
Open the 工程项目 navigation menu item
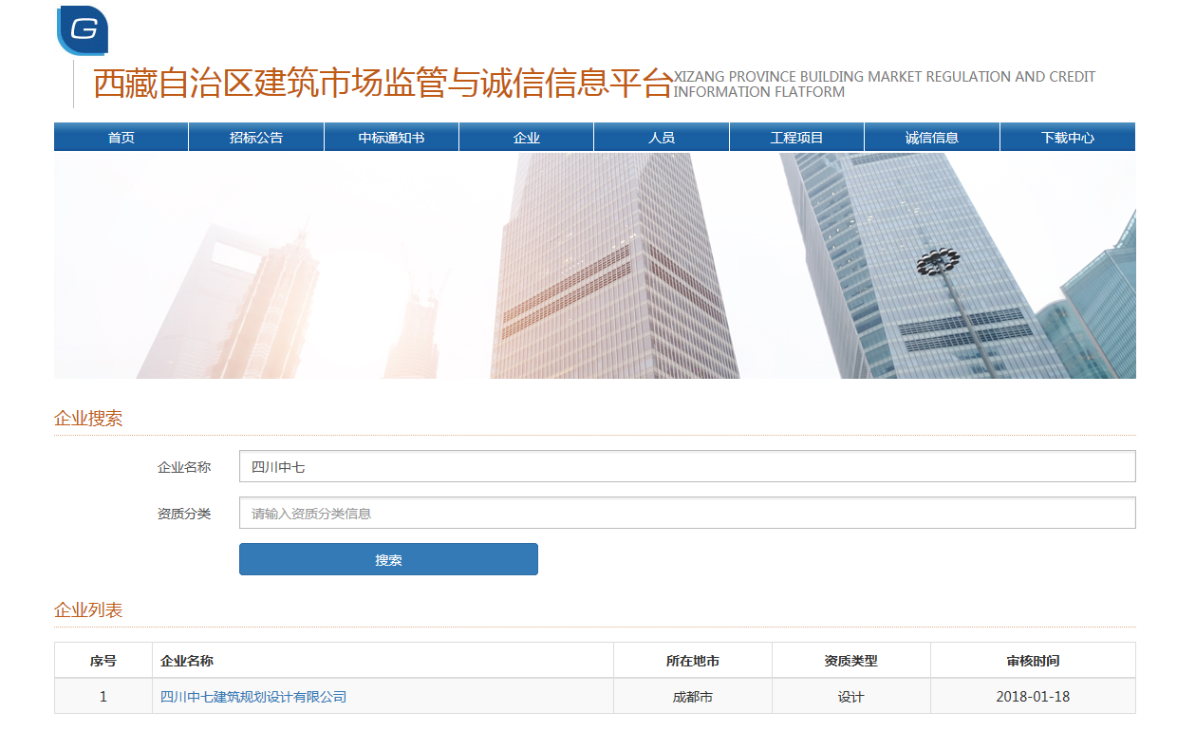coord(795,137)
